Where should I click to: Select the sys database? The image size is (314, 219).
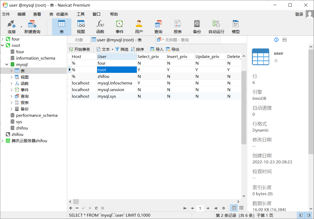[19, 122]
